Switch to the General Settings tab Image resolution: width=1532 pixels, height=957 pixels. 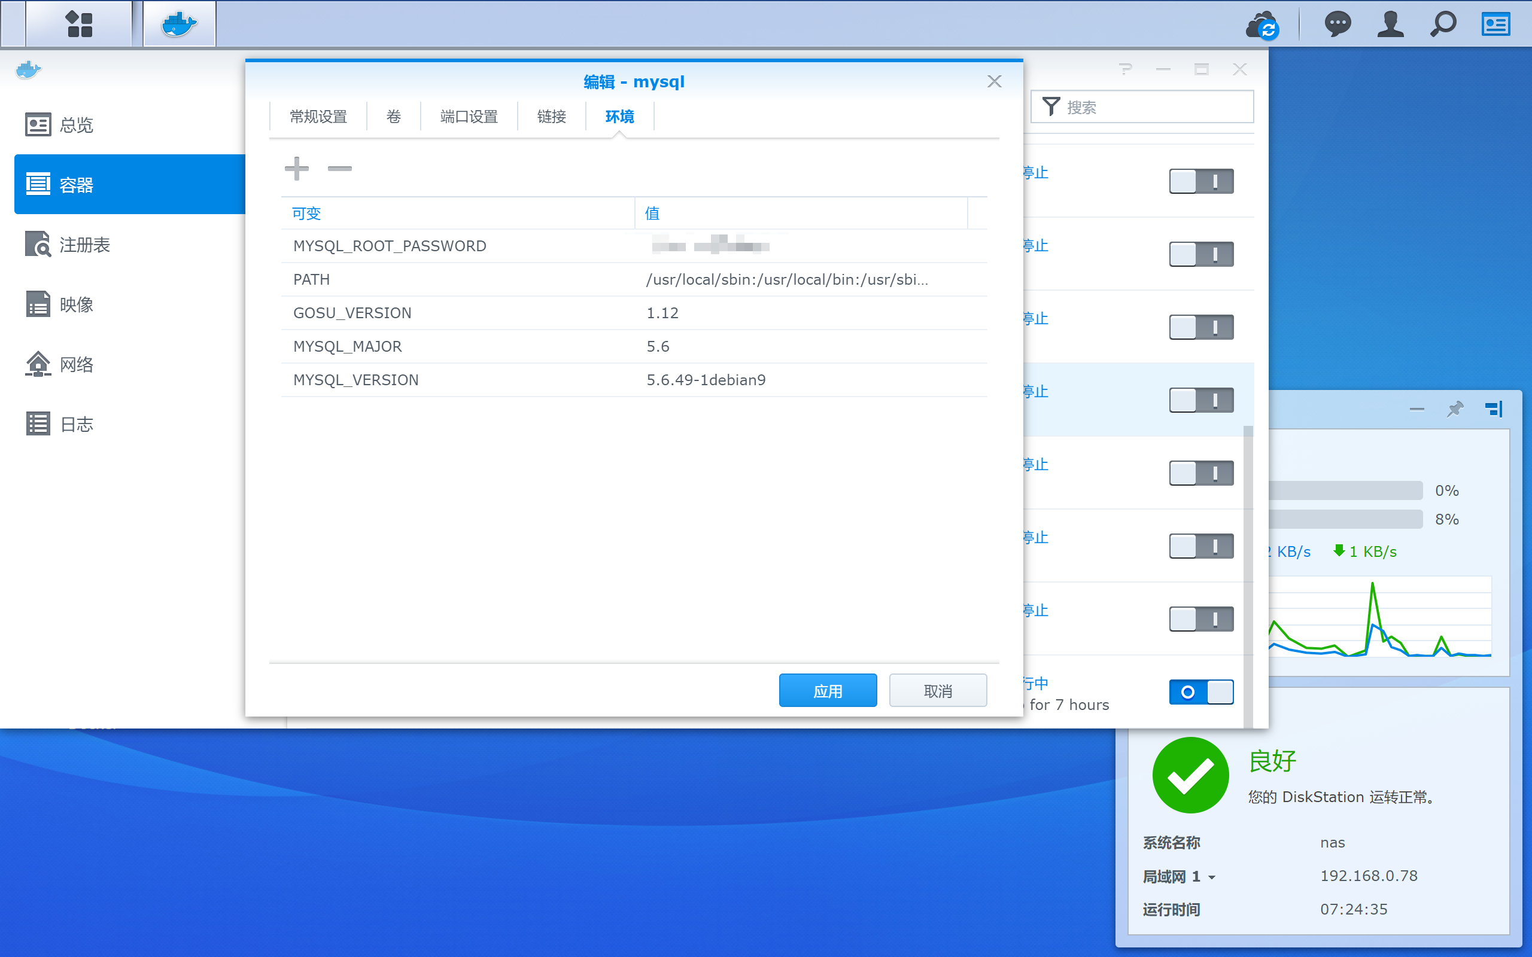(x=318, y=117)
